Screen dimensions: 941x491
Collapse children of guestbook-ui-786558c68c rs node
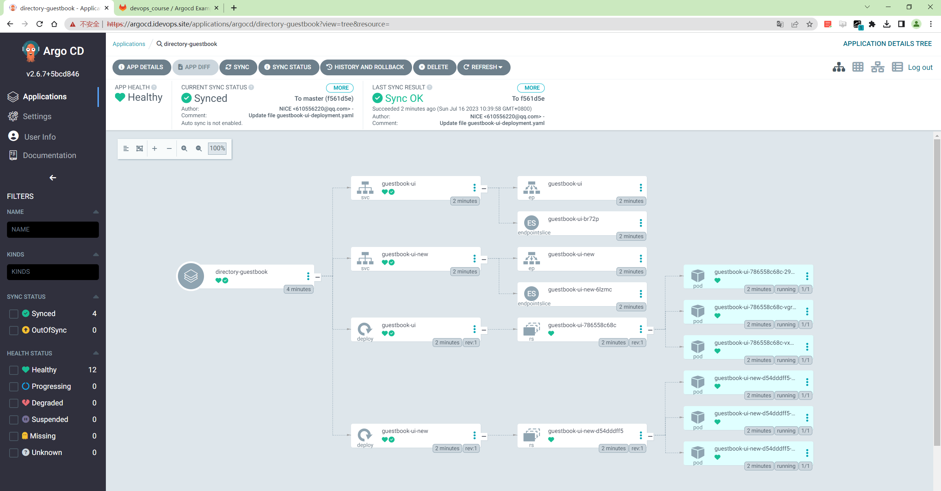coord(650,330)
